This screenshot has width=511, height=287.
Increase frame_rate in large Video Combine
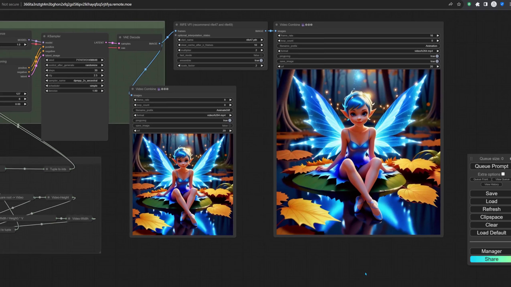click(438, 36)
